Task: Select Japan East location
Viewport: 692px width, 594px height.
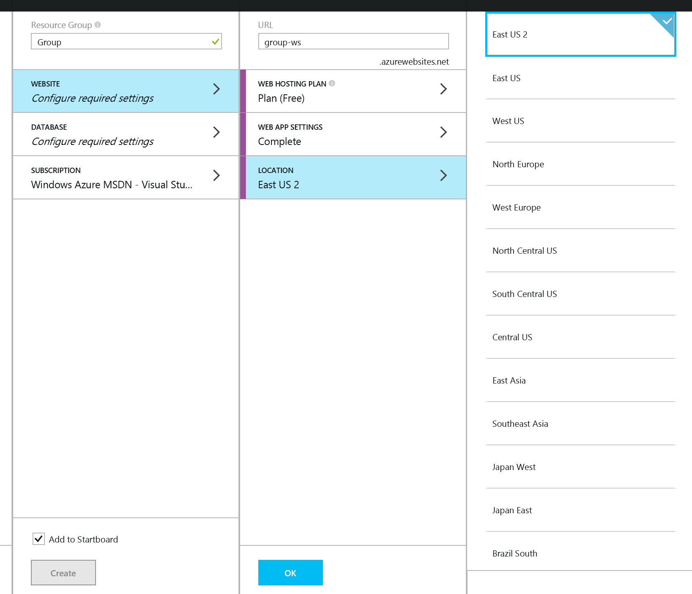Action: [581, 510]
